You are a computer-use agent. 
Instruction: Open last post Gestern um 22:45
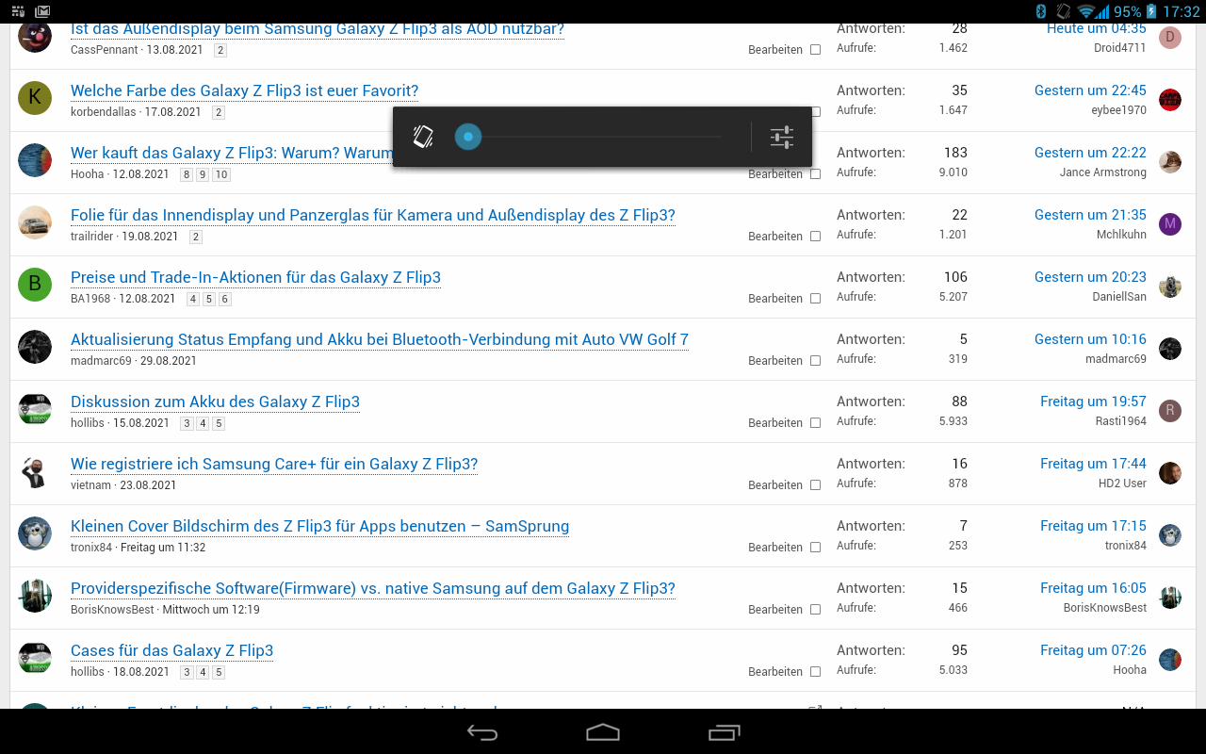pyautogui.click(x=1090, y=90)
